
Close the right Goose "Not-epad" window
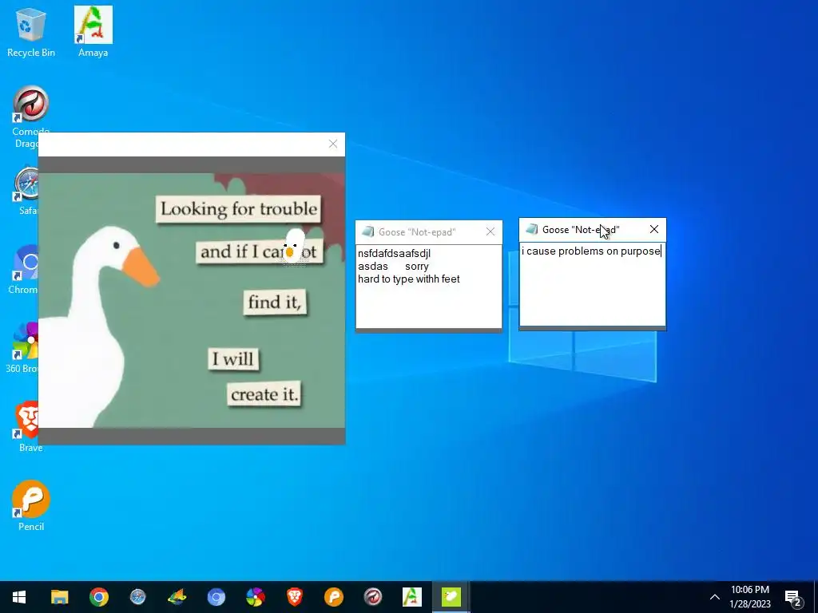pyautogui.click(x=654, y=229)
